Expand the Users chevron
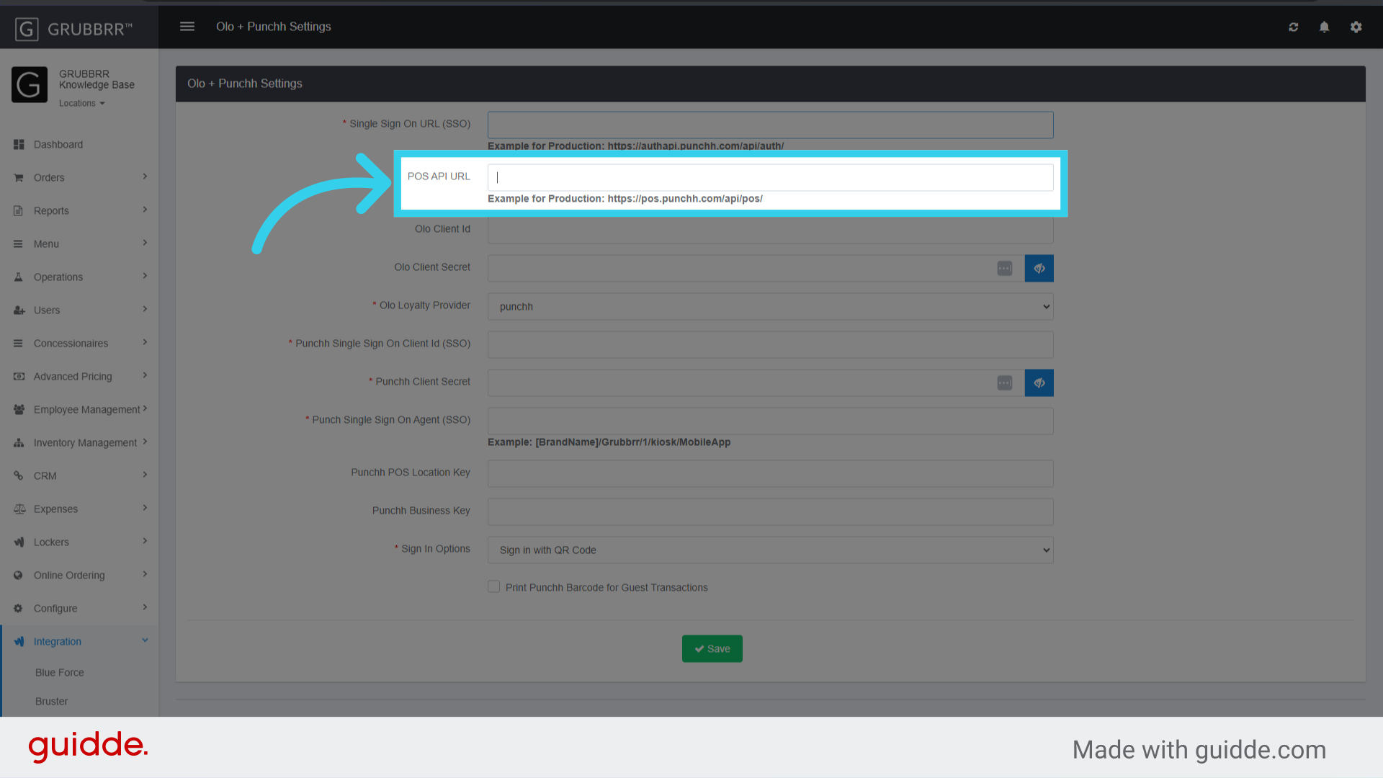This screenshot has height=778, width=1383. click(145, 309)
